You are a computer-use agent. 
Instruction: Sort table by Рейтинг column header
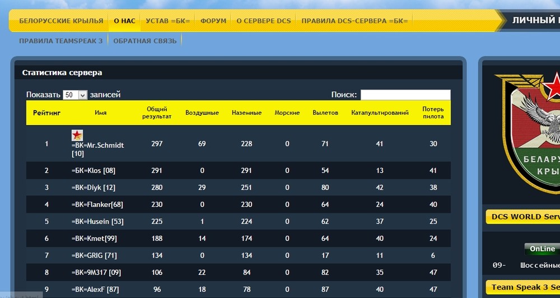pos(47,113)
